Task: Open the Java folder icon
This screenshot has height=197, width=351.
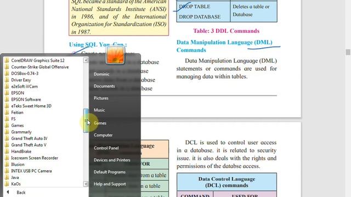Action: pos(7,177)
